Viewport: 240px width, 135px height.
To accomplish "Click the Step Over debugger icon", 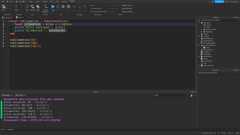I will [80, 7].
